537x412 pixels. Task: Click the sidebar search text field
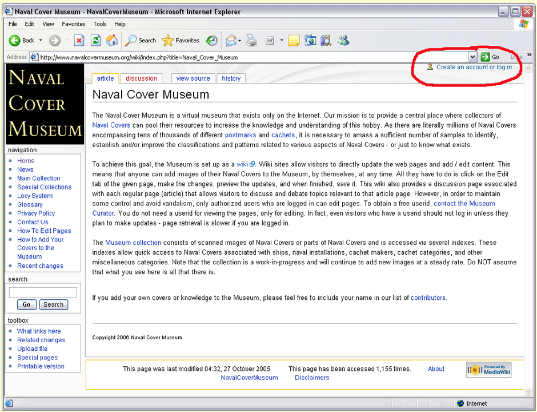click(x=43, y=292)
